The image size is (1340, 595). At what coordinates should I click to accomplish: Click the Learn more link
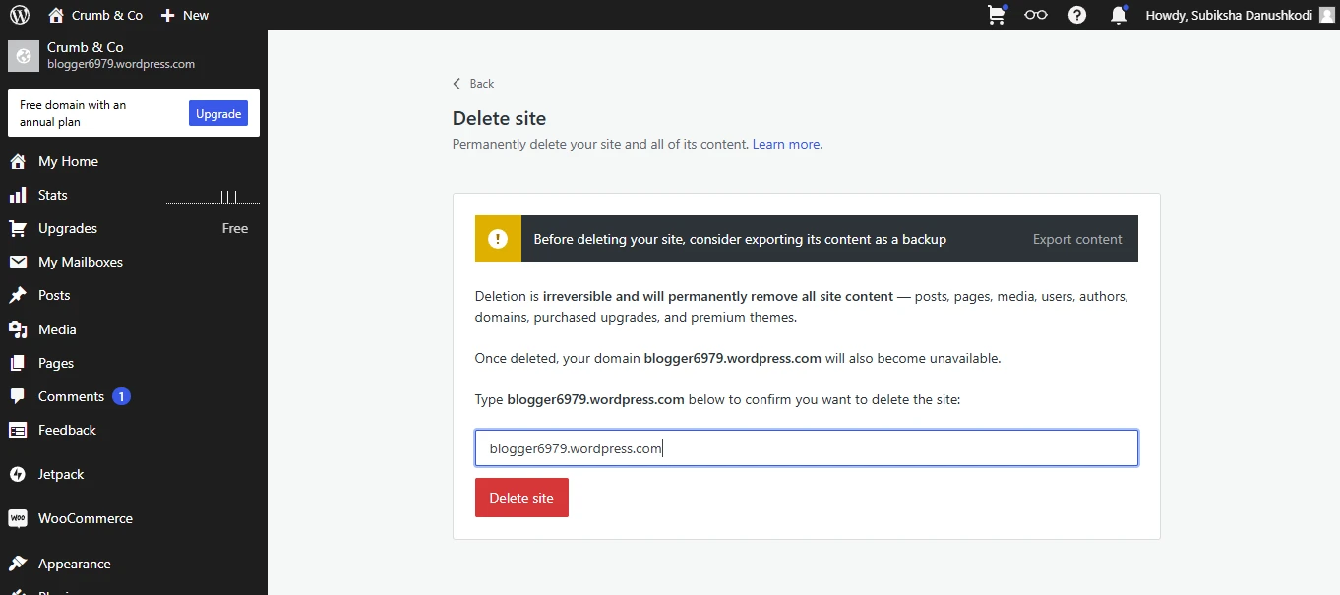point(786,144)
